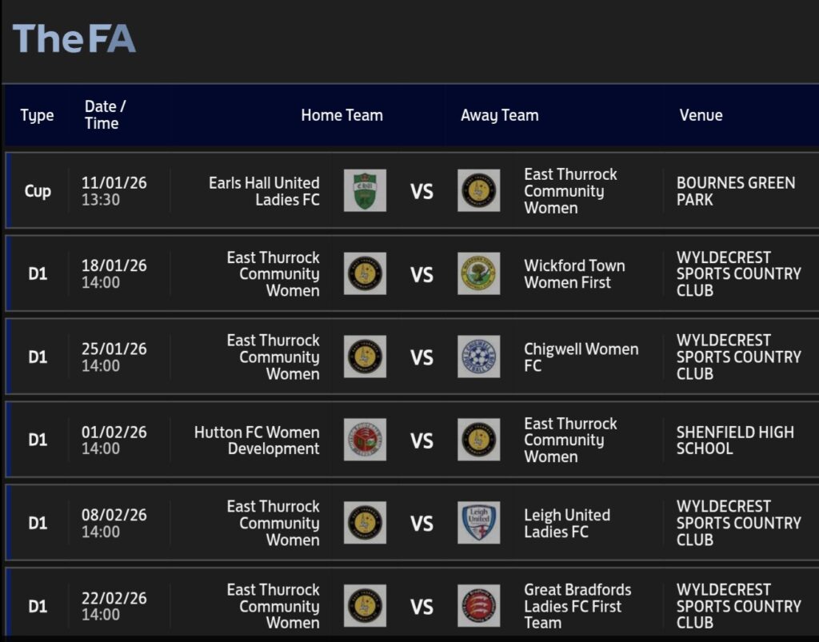Click the Venue column header
The image size is (819, 642).
701,115
